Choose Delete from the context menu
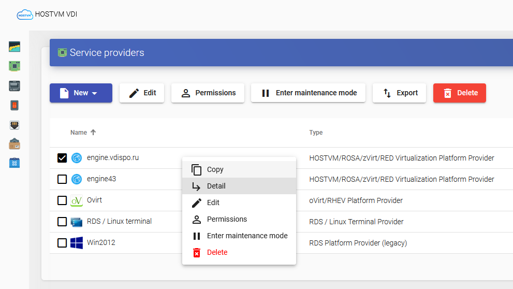513x289 pixels. (239, 252)
